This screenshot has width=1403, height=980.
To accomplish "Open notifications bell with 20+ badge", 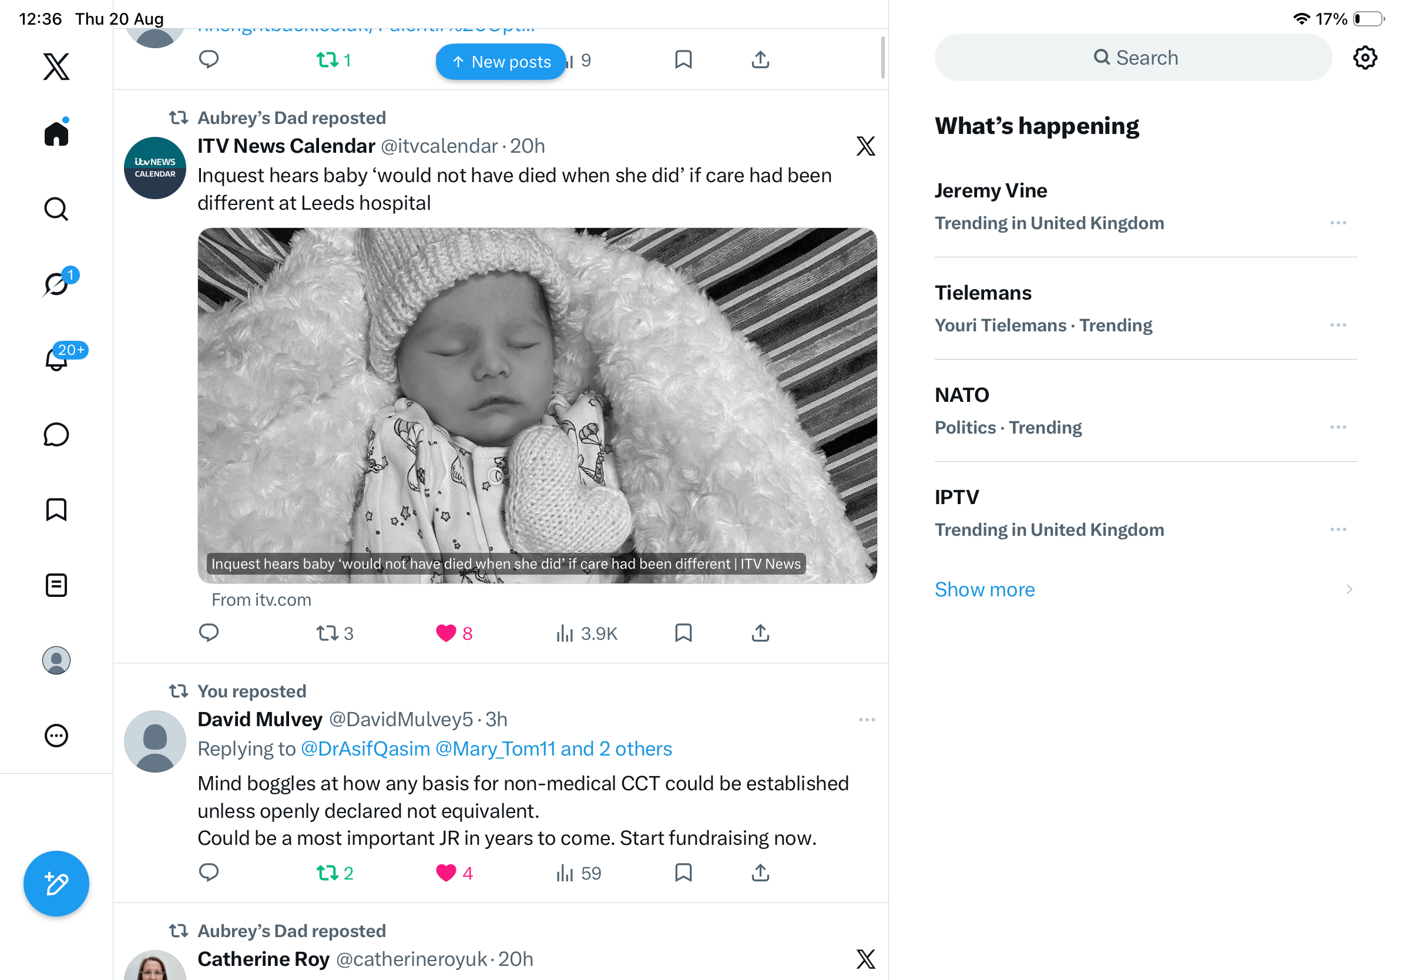I will pos(56,357).
